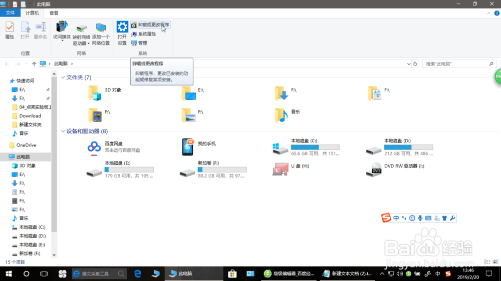Click the 属性 checkmark icon in ribbon

pyautogui.click(x=10, y=27)
